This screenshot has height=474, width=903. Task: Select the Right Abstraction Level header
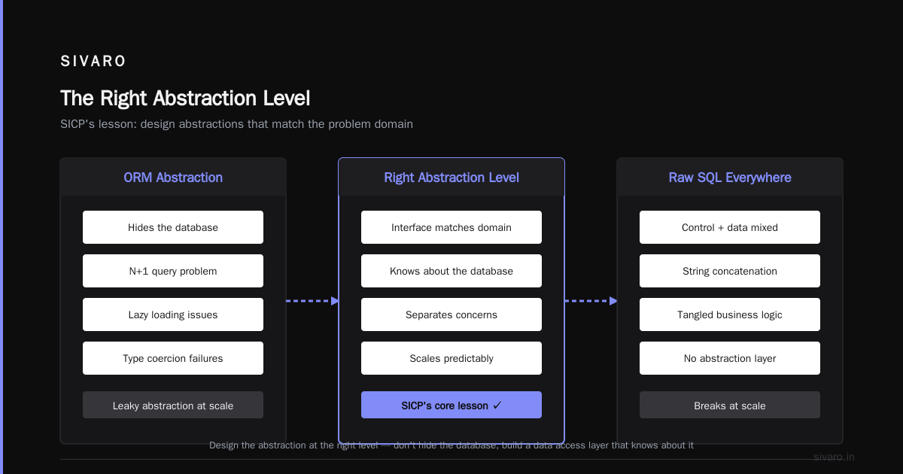[451, 178]
